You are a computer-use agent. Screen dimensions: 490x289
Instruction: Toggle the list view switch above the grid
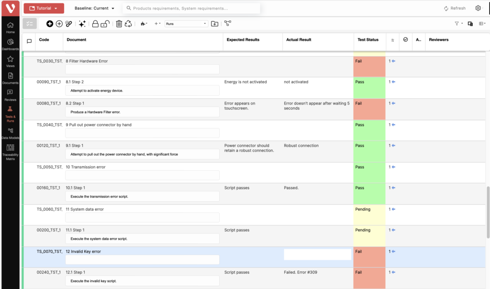tap(29, 23)
